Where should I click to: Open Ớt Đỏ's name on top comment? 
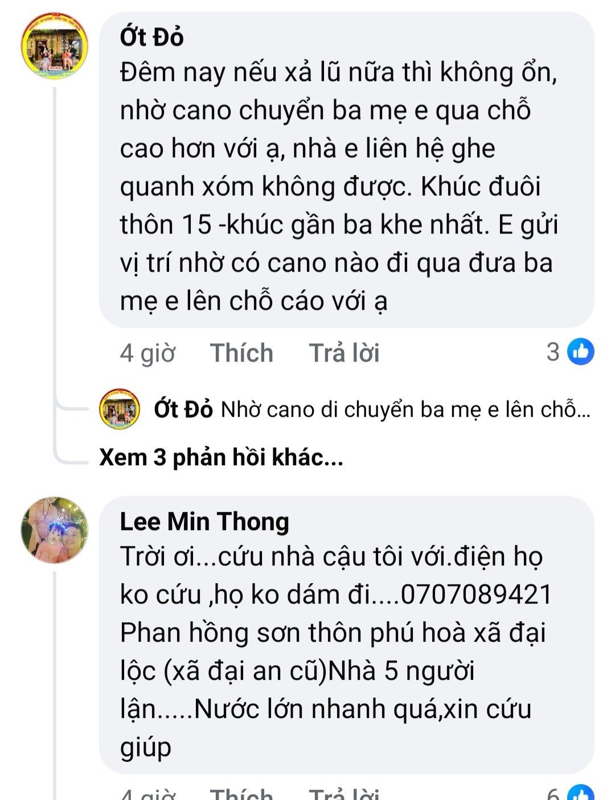[151, 38]
